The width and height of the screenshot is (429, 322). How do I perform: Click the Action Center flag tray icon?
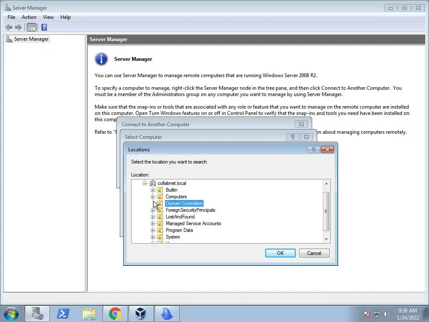367,314
